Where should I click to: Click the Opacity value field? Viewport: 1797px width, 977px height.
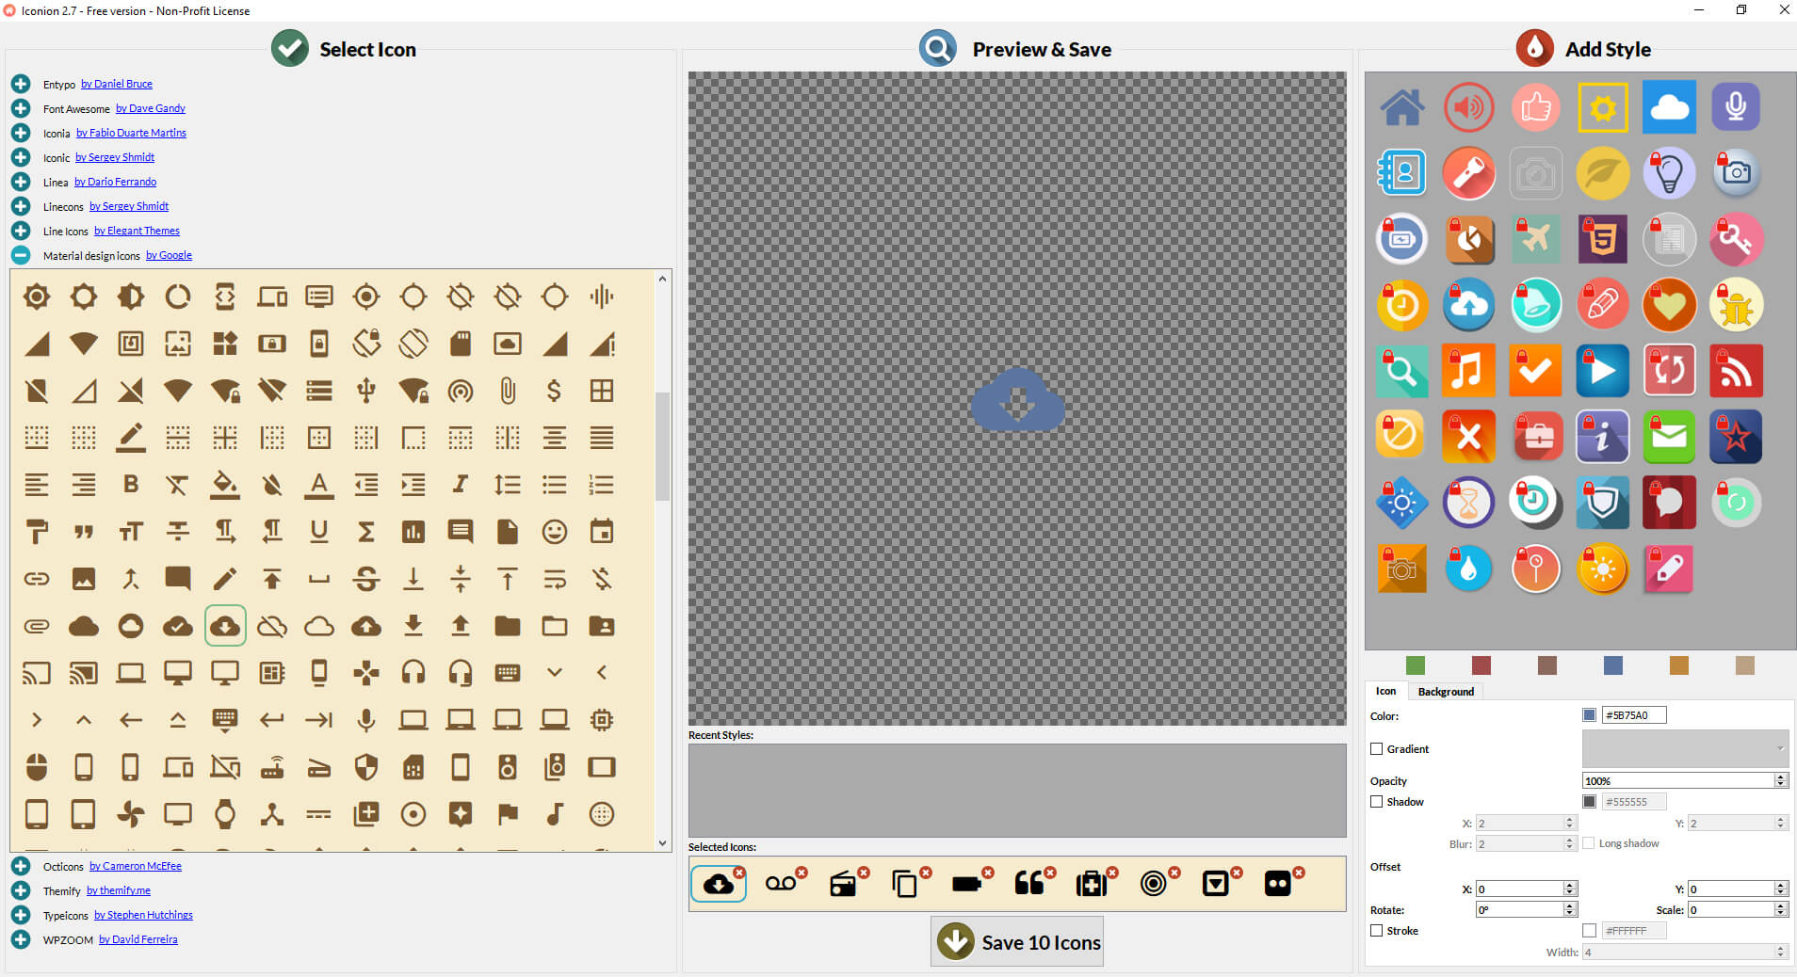click(1678, 780)
